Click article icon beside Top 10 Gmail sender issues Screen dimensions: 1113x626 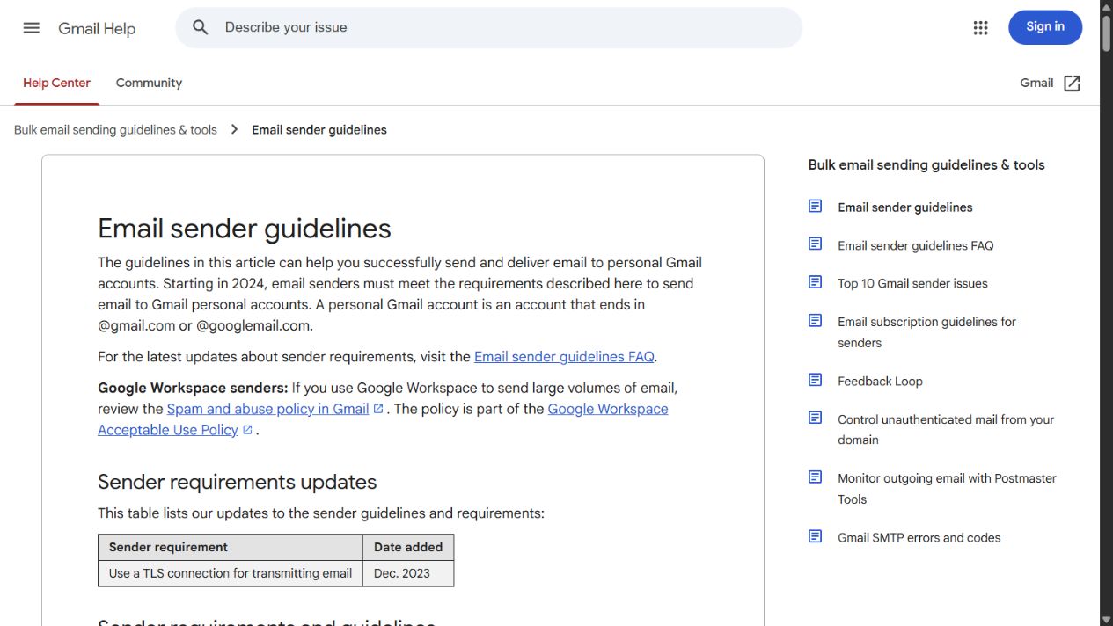click(816, 282)
